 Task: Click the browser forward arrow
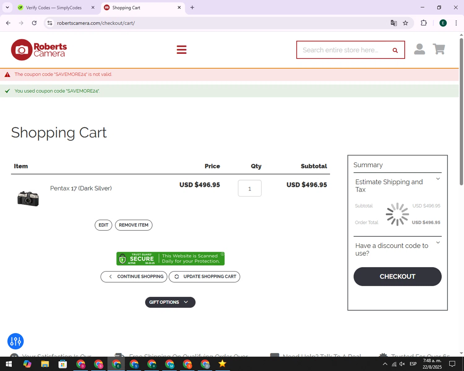[21, 23]
